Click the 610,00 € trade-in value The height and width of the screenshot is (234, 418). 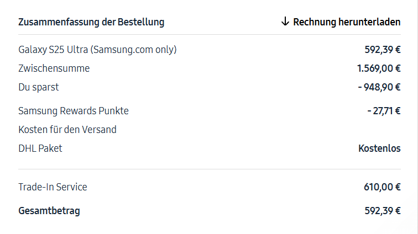click(x=382, y=187)
